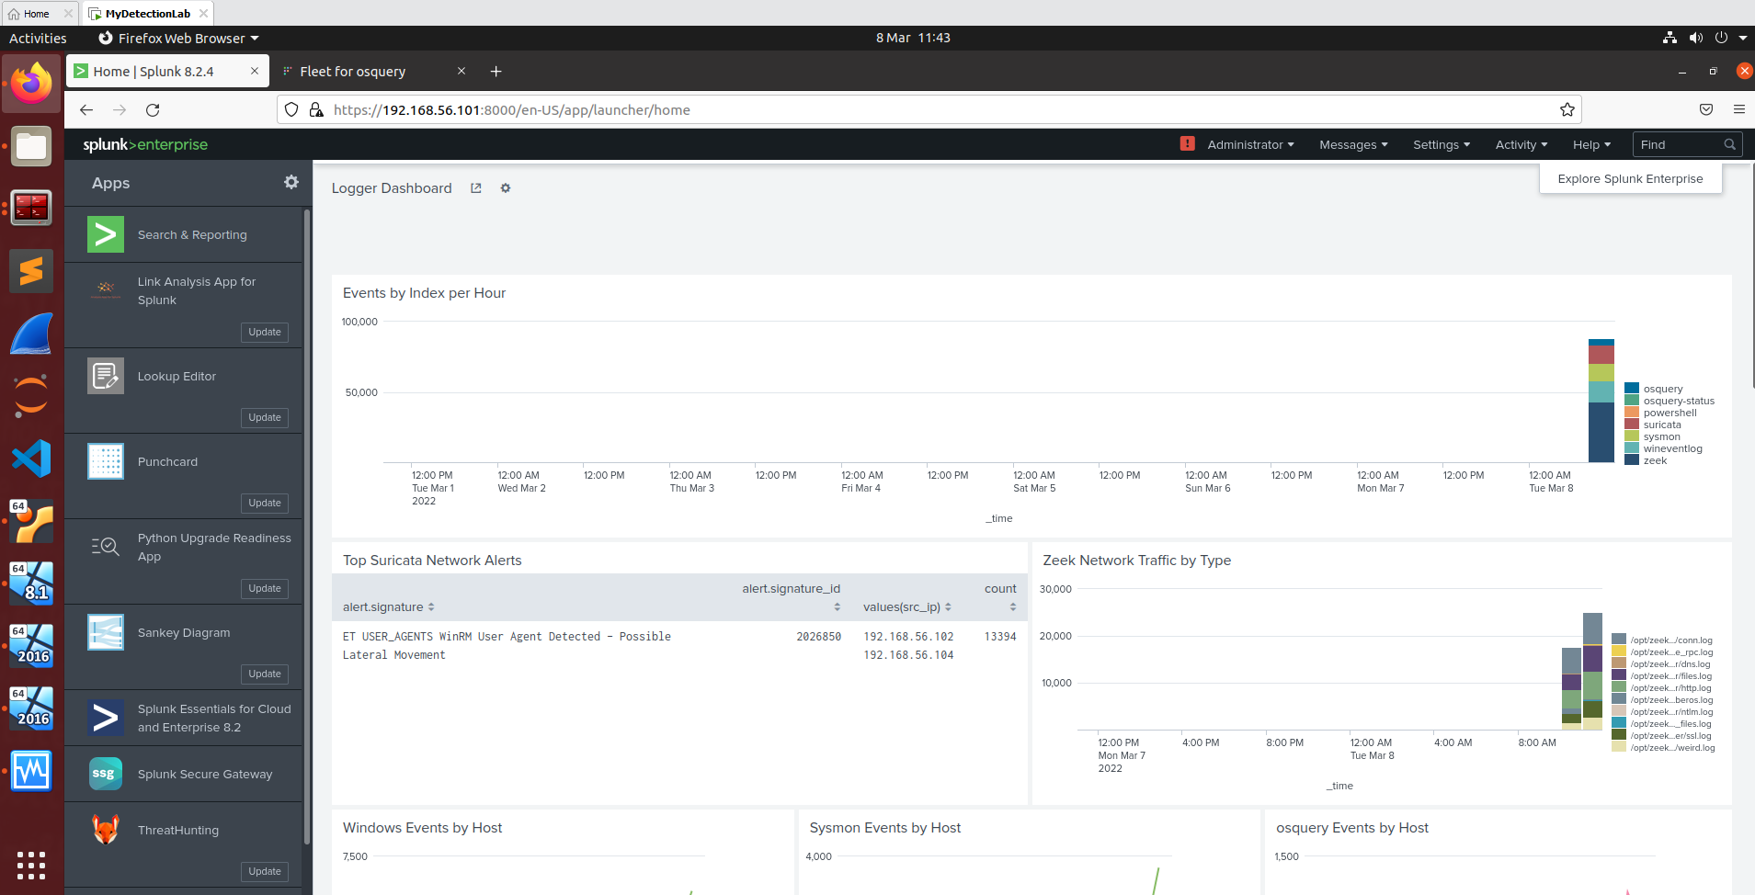Viewport: 1755px width, 895px height.
Task: Open the GNOME Activities overview
Action: point(38,38)
